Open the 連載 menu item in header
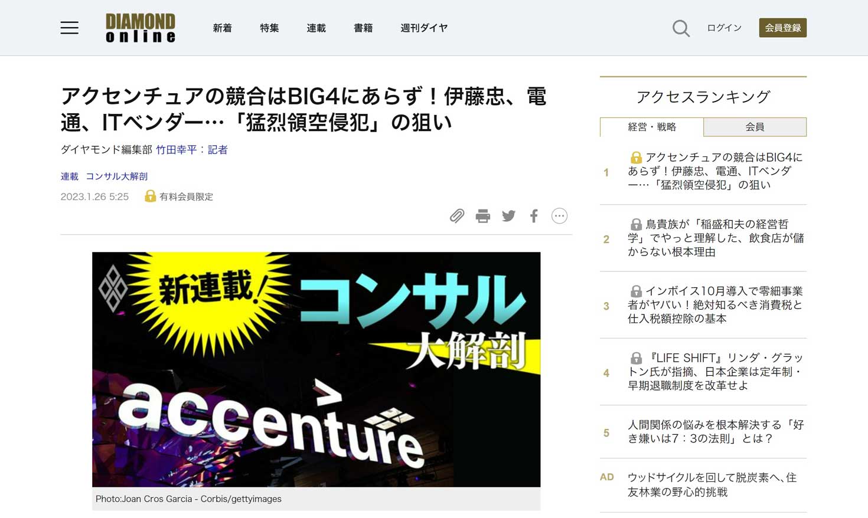The image size is (868, 518). click(316, 28)
